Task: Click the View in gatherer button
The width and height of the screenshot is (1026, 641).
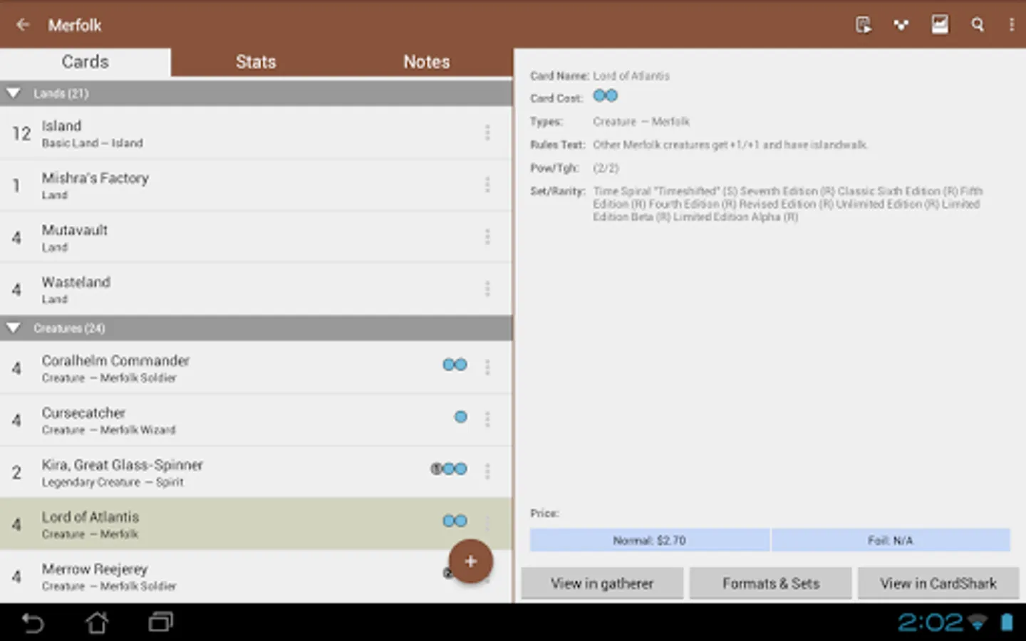Action: pos(602,583)
